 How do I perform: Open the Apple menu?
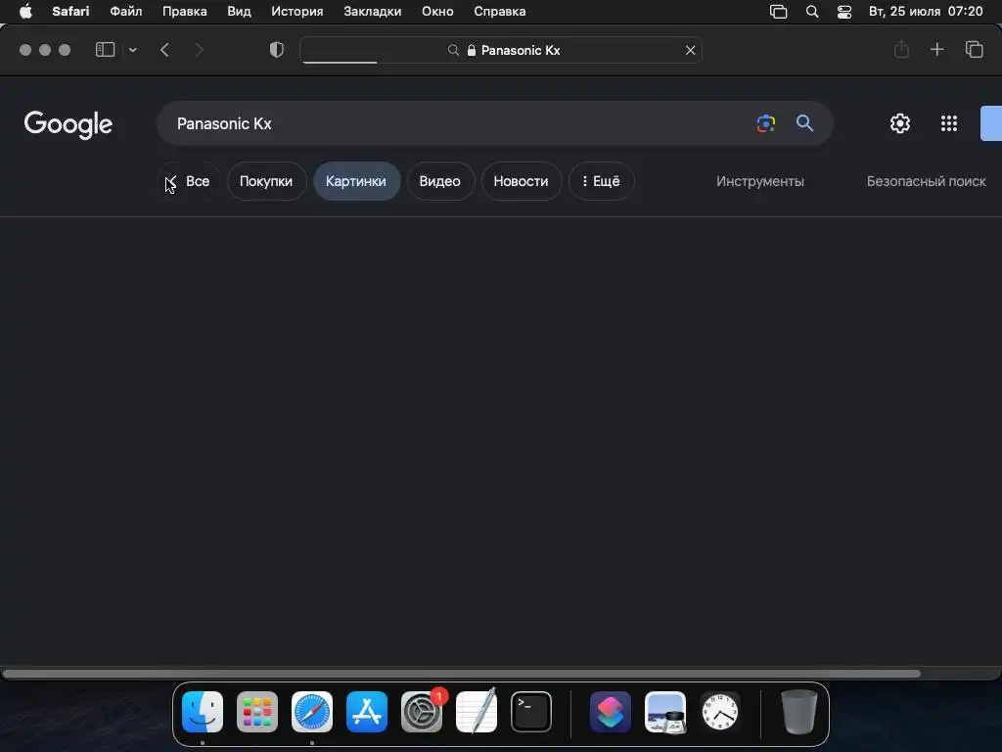coord(25,12)
